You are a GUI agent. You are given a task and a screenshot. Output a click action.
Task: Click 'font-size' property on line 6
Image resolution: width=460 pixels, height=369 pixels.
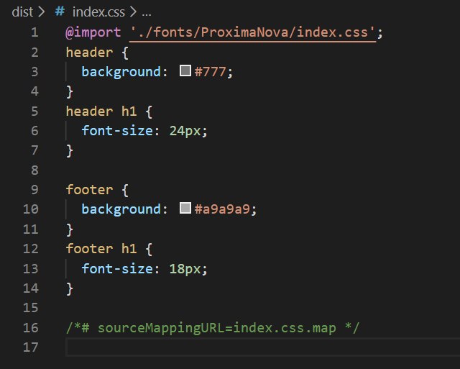coord(117,131)
